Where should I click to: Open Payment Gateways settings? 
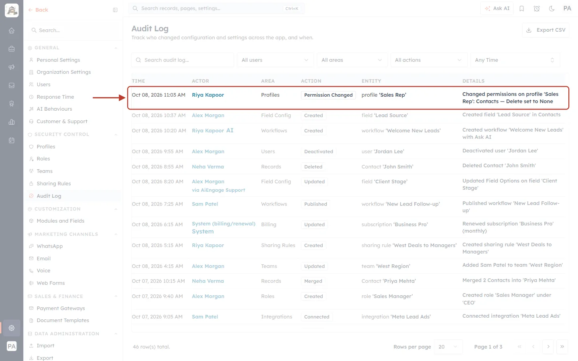pos(61,308)
